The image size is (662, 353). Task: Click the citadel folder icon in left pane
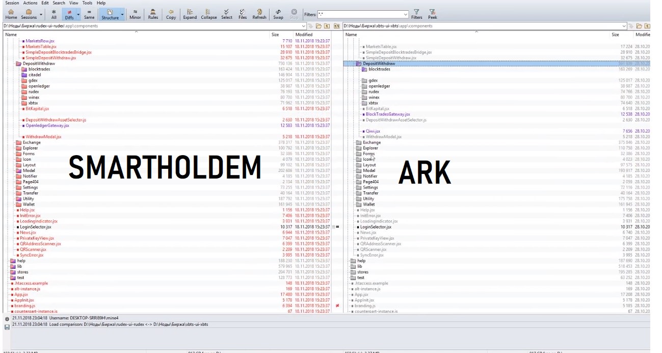(x=24, y=75)
